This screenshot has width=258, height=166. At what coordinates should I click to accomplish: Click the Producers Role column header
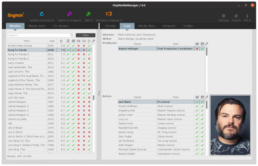tap(175, 44)
